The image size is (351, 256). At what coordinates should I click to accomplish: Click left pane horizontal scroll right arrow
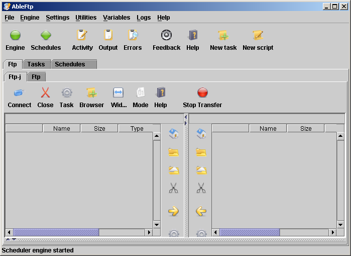[149, 232]
